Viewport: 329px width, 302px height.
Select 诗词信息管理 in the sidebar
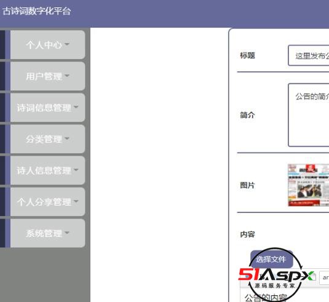pyautogui.click(x=47, y=107)
